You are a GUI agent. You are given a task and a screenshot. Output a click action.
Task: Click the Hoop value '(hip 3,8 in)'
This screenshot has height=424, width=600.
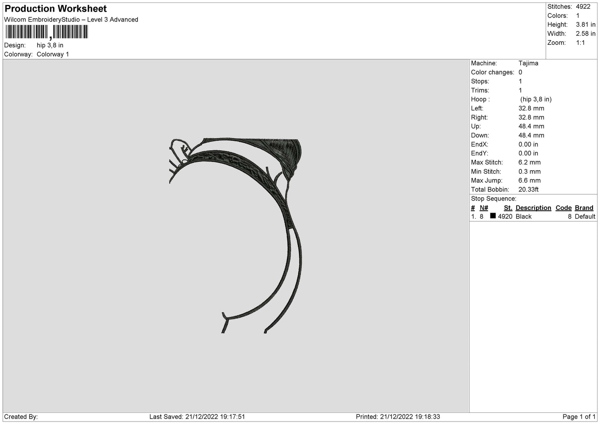click(536, 99)
